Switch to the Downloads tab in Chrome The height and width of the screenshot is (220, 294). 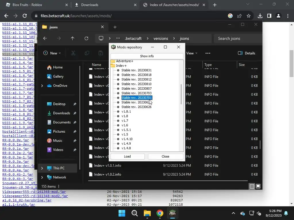click(105, 5)
